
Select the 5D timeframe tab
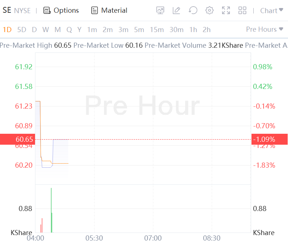[x=22, y=30]
